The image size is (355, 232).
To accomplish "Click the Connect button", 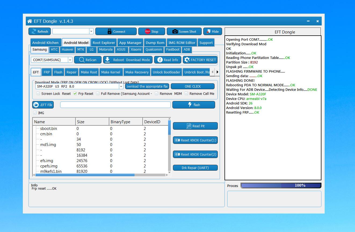I will [x=116, y=31].
